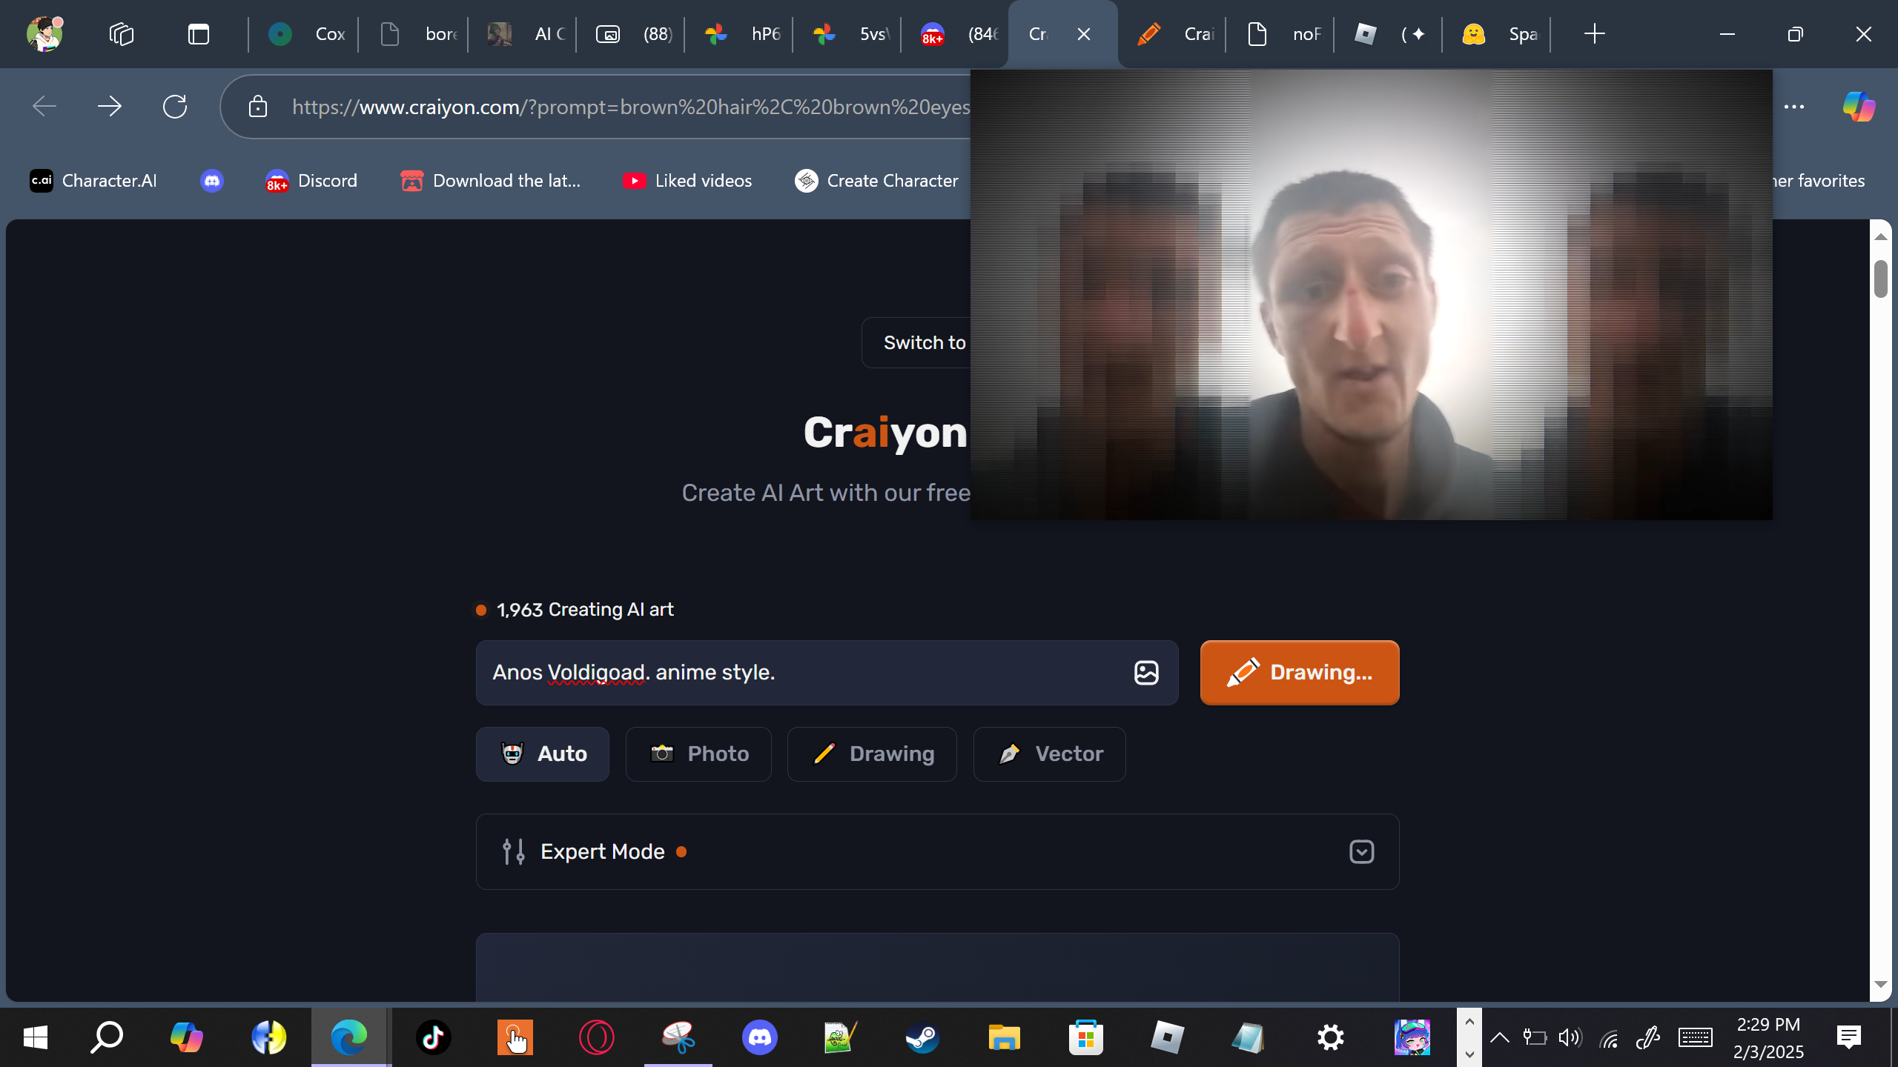Switch to the 5vs tab

coord(850,34)
